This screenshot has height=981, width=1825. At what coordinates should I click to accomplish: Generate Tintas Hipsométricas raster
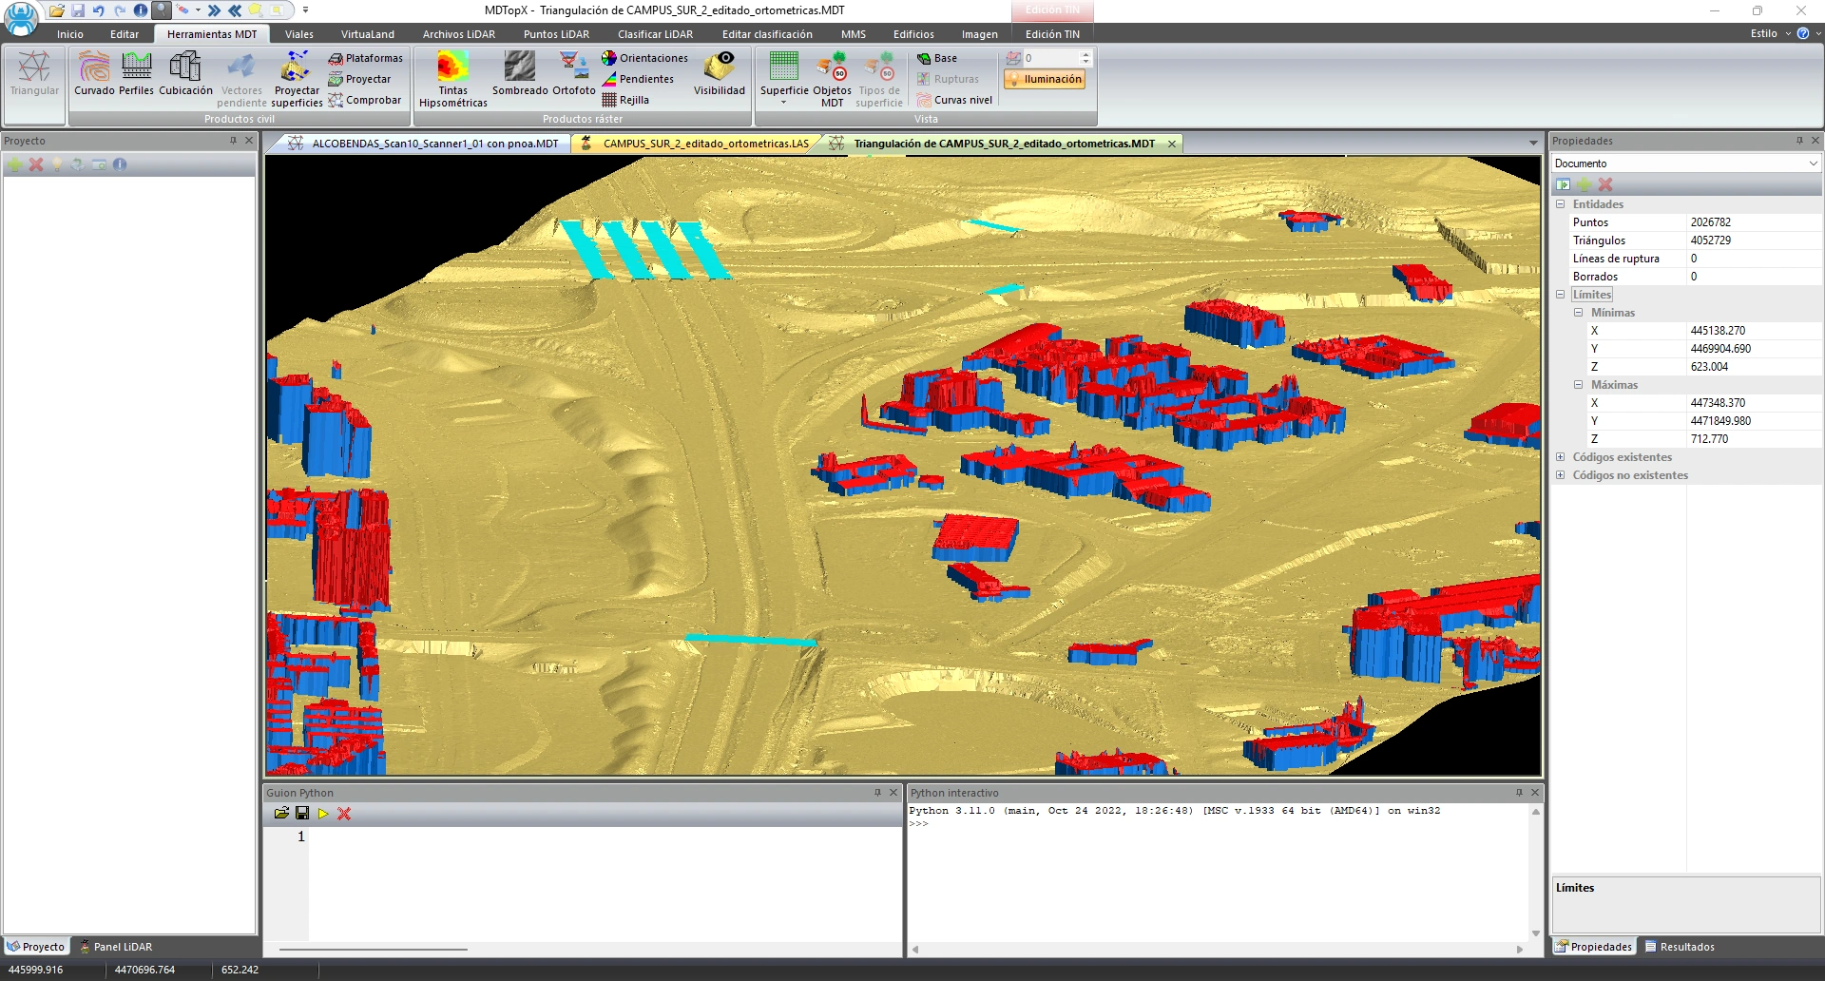[453, 79]
